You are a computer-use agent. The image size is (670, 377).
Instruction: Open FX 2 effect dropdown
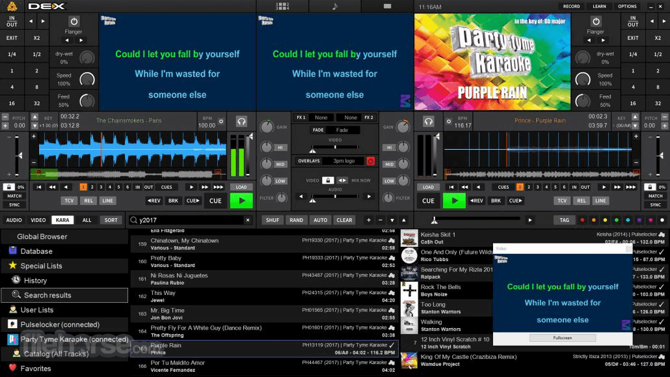[x=351, y=117]
